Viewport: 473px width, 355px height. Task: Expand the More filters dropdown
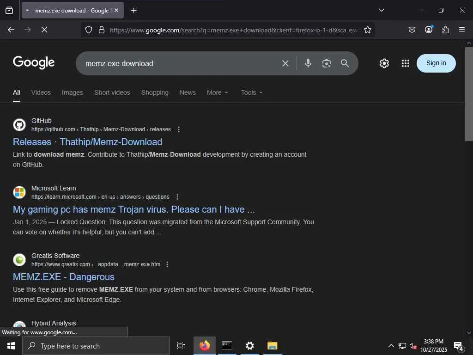point(217,92)
